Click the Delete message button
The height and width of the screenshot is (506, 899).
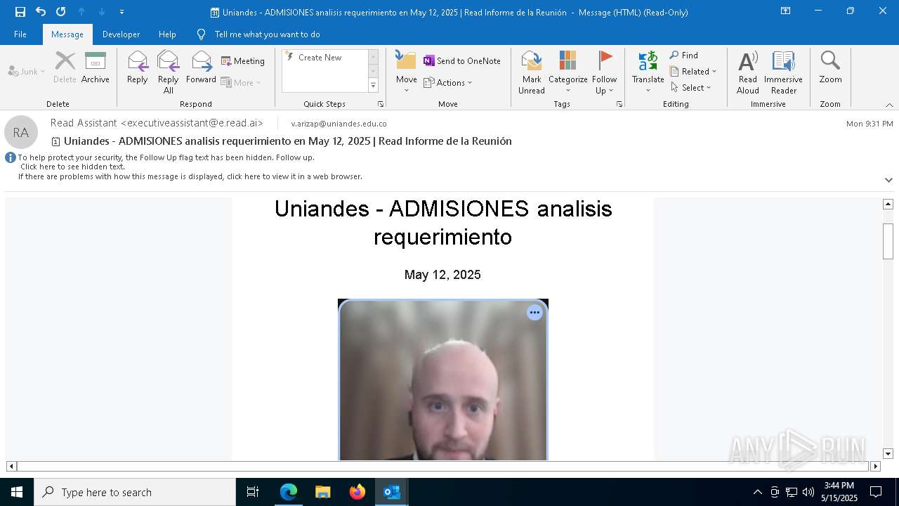[65, 68]
